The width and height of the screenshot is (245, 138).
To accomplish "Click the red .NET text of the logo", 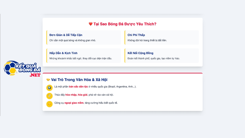I will click(x=35, y=75).
